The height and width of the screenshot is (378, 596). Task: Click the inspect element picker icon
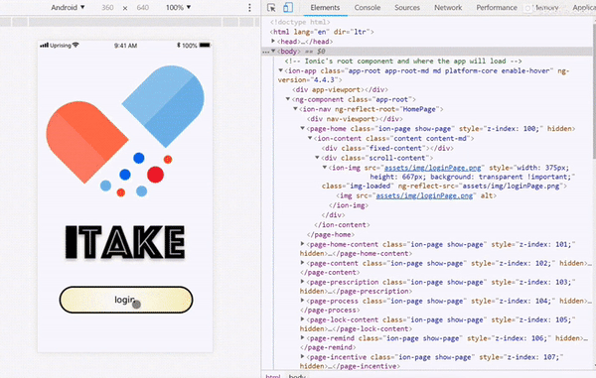pyautogui.click(x=271, y=8)
